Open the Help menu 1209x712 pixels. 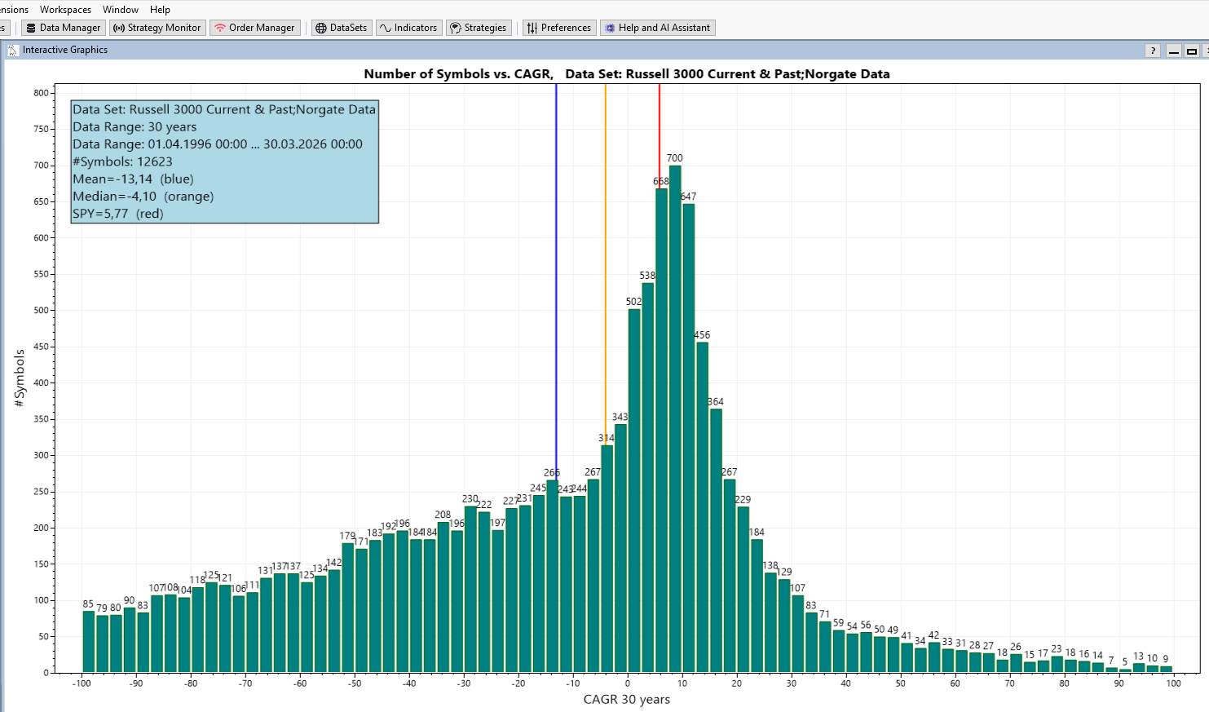pos(160,10)
